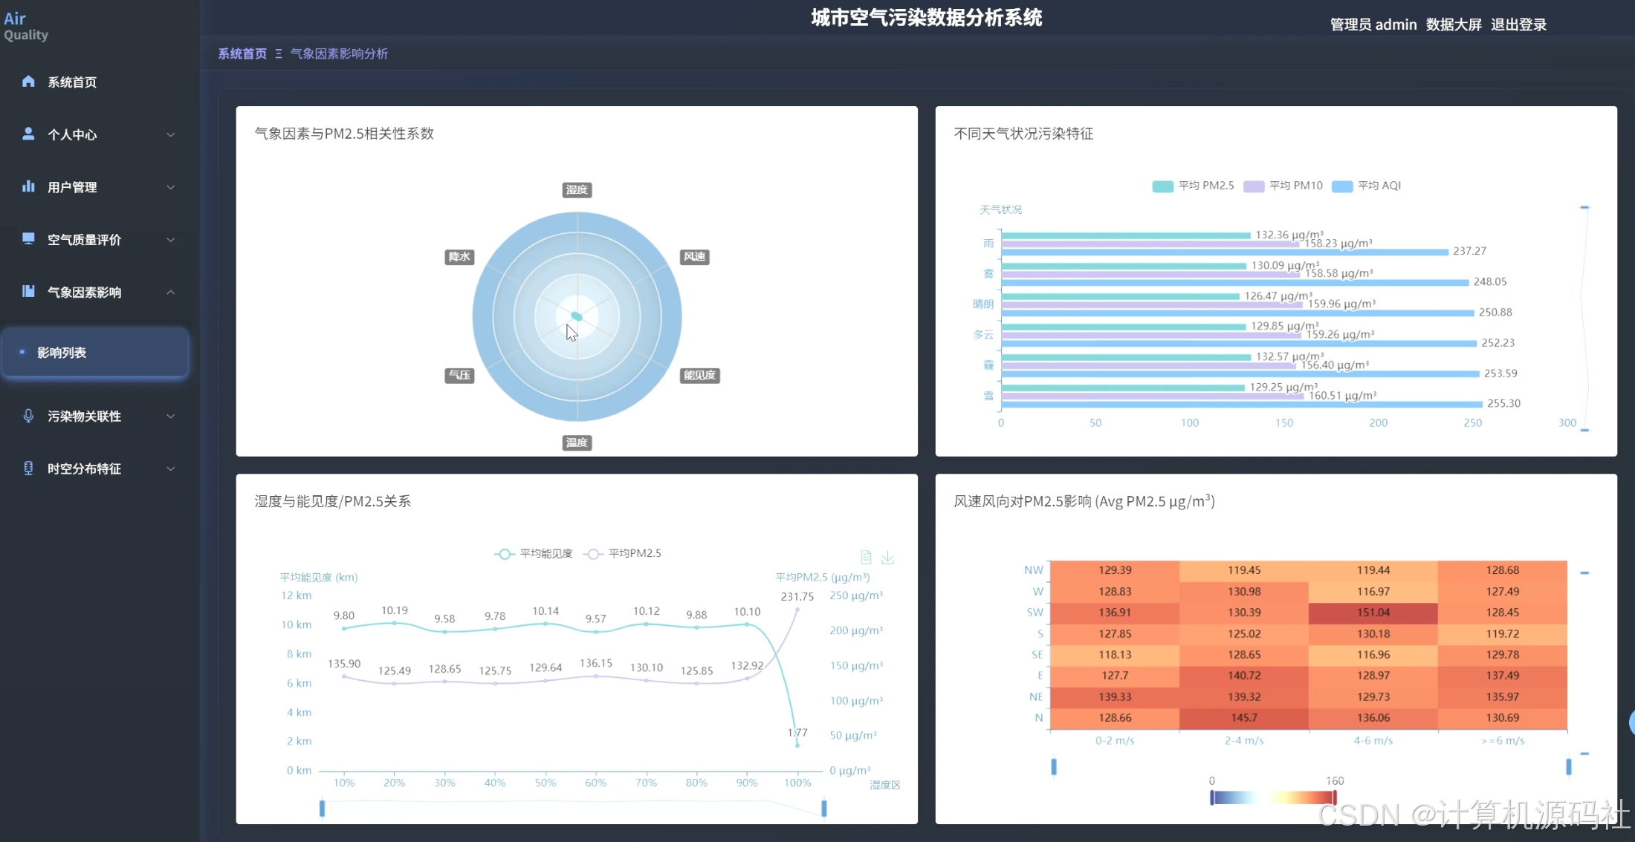Click heatmap vertical zoom bottom handle
The image size is (1635, 842).
[1584, 754]
